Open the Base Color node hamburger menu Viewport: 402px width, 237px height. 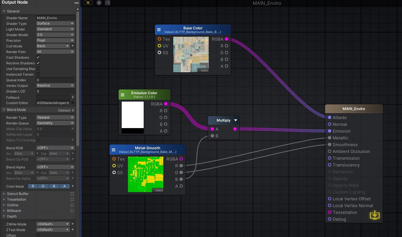(159, 30)
